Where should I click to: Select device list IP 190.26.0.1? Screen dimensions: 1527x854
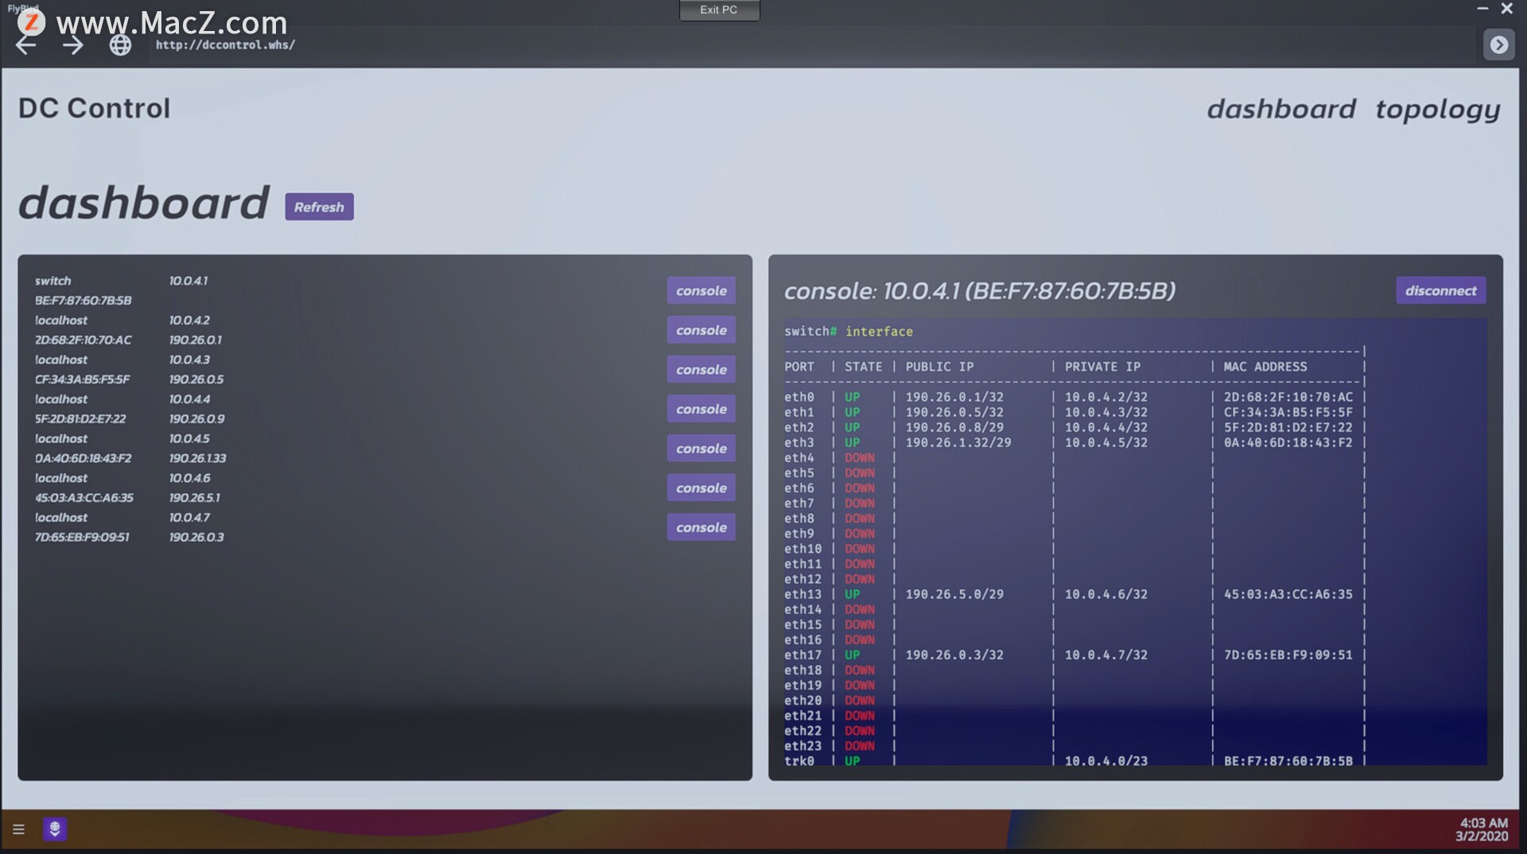pos(196,340)
